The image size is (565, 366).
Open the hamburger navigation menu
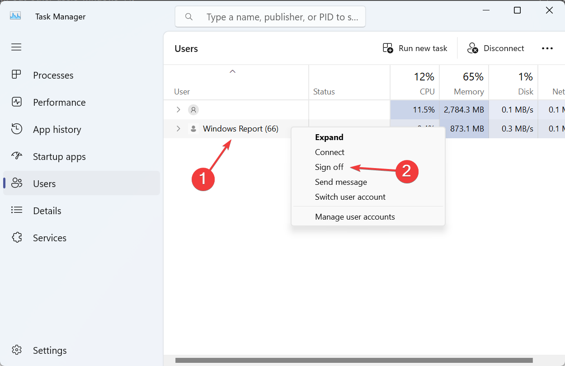(x=16, y=47)
